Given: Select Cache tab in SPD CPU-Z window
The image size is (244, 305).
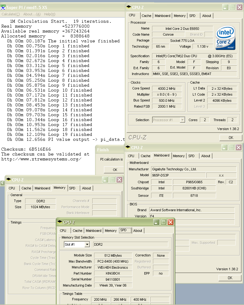Looking at the screenshot, I should [x=77, y=231].
